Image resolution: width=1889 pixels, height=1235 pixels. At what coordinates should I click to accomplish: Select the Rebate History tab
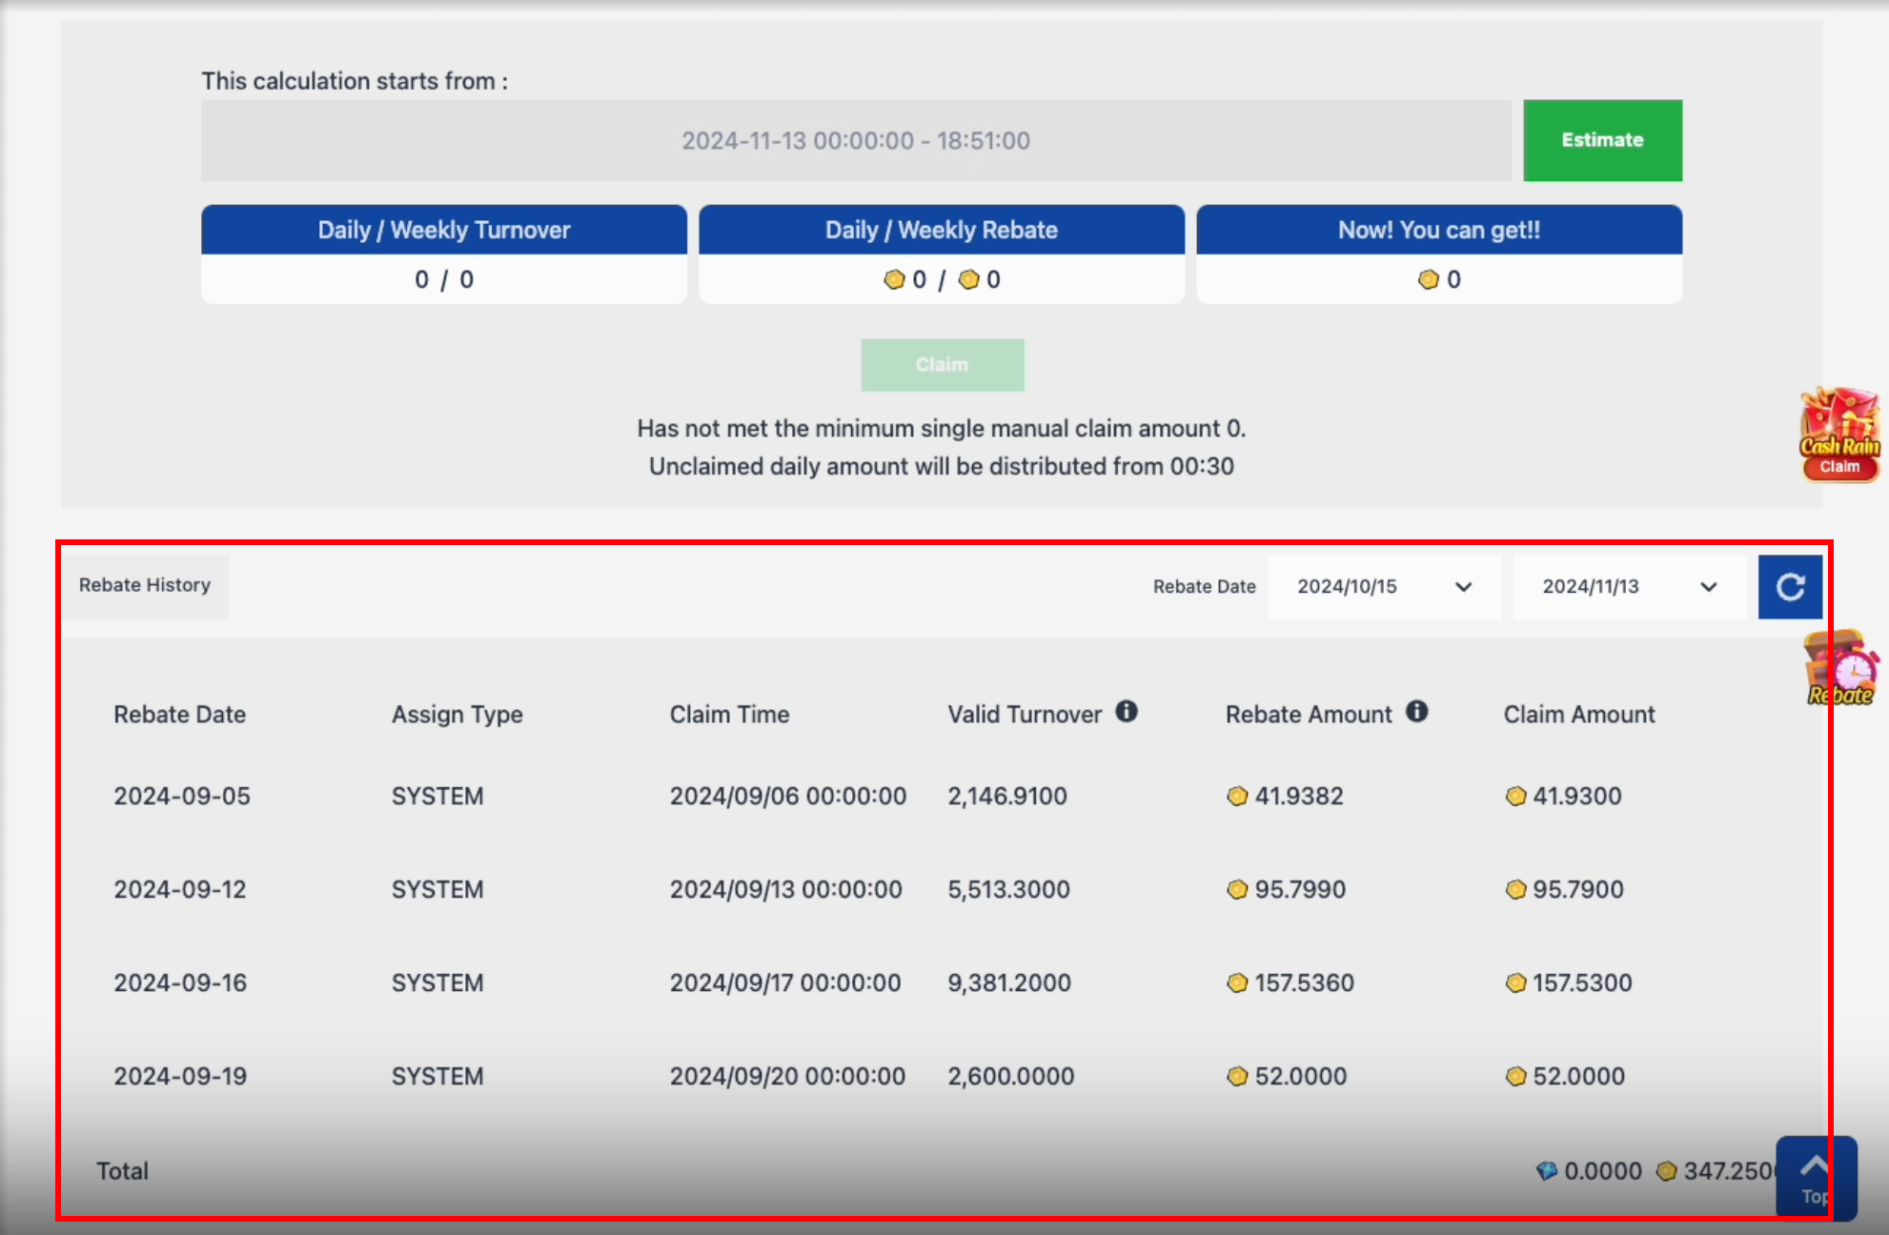[145, 586]
